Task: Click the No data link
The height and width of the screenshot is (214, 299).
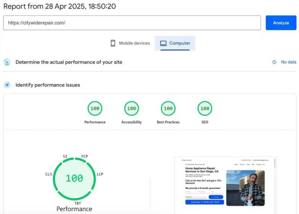Action: point(289,62)
